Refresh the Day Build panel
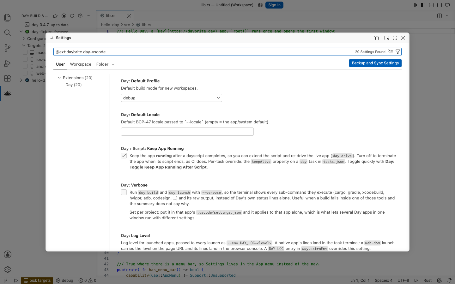 click(x=72, y=16)
